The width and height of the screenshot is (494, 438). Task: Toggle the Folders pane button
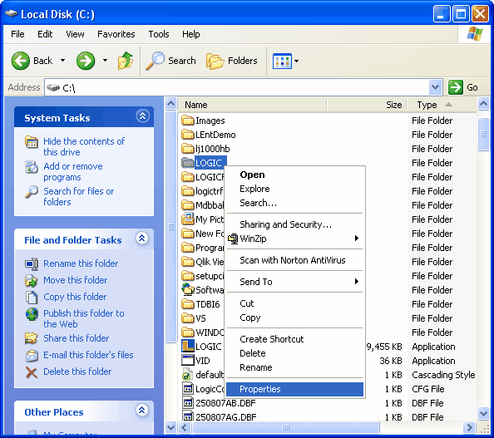coord(231,61)
